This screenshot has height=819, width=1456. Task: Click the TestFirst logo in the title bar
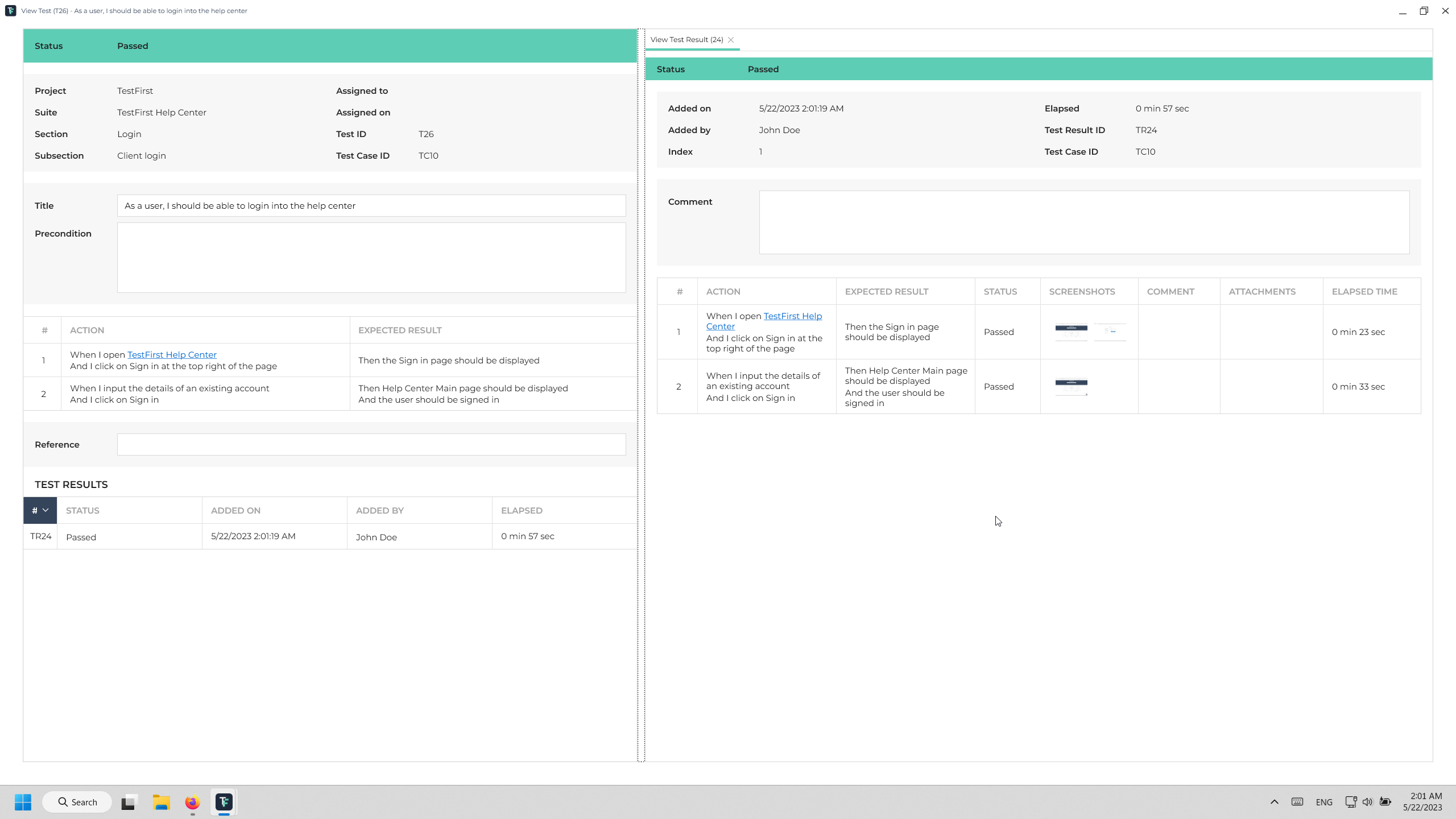click(x=11, y=10)
